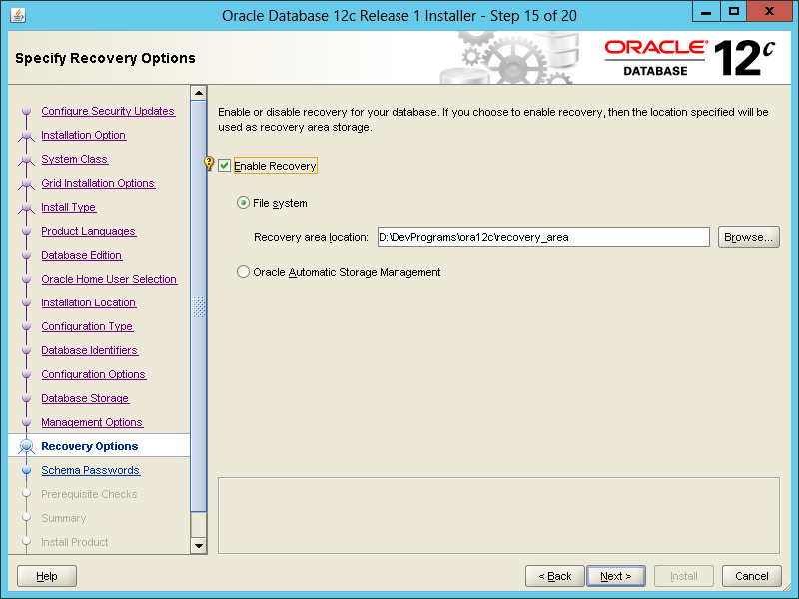799x599 pixels.
Task: Open Grid Installation Options step
Action: pyautogui.click(x=98, y=183)
